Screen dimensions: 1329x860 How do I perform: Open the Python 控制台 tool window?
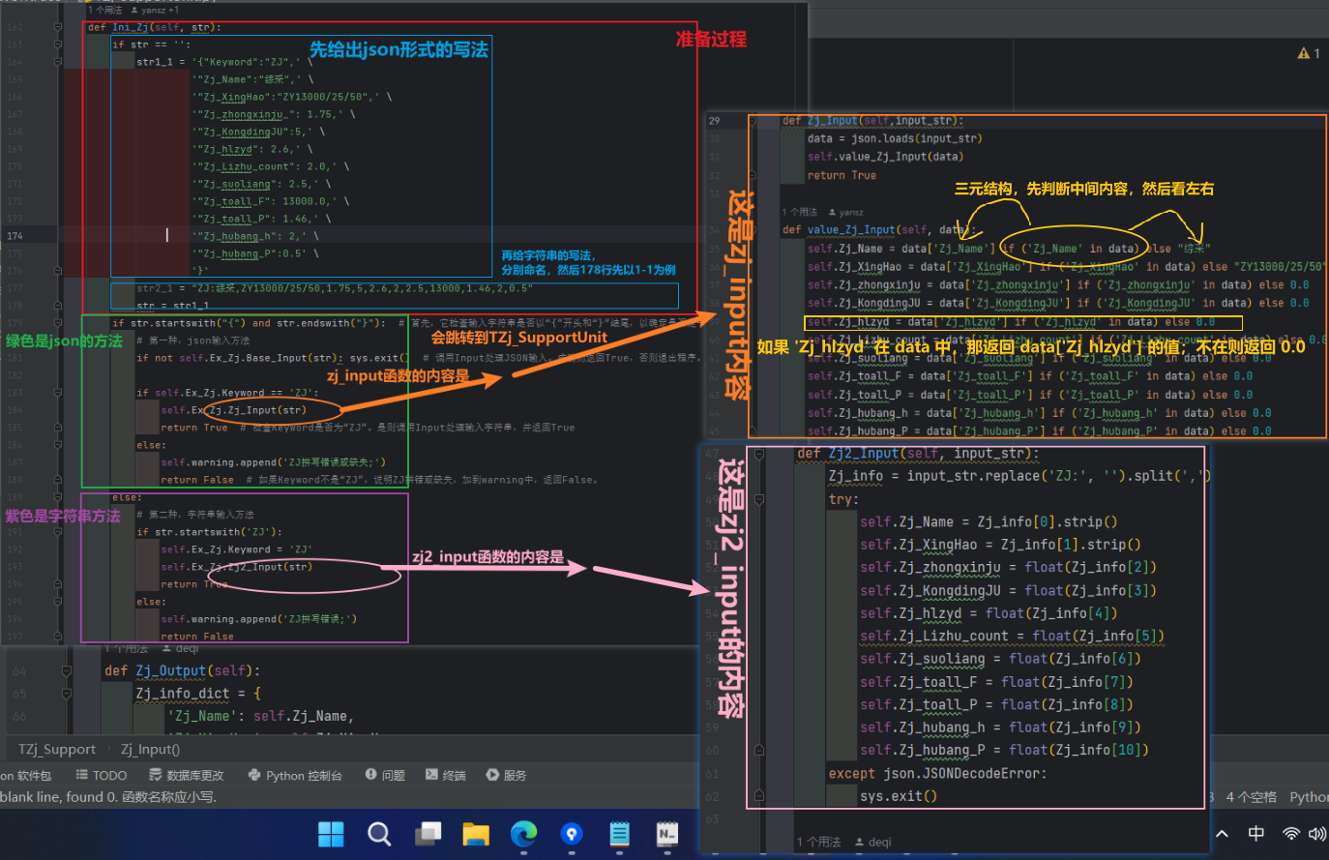[x=295, y=775]
